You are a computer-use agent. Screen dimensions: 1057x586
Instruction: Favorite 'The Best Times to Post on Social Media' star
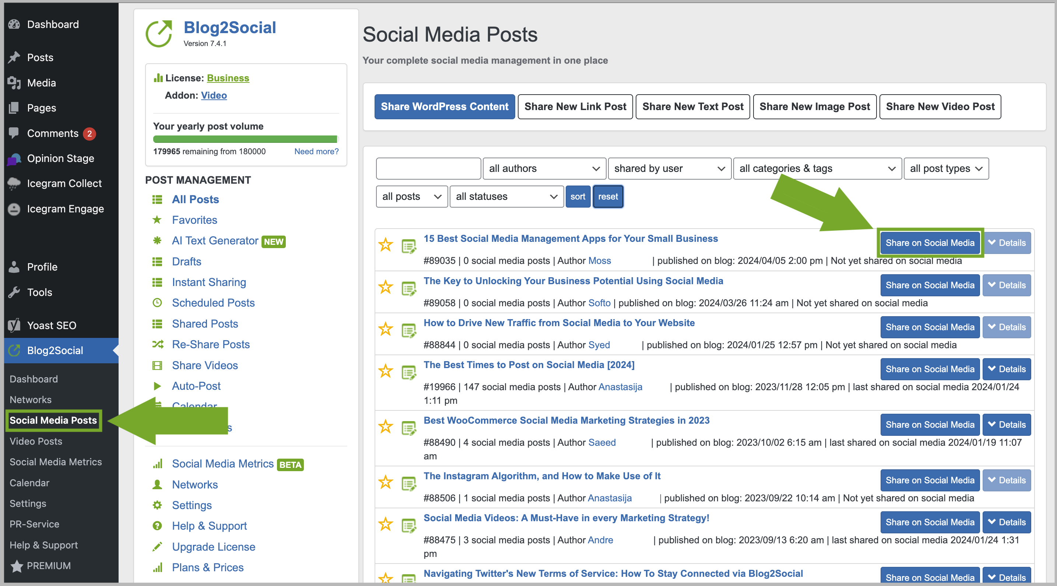[385, 371]
